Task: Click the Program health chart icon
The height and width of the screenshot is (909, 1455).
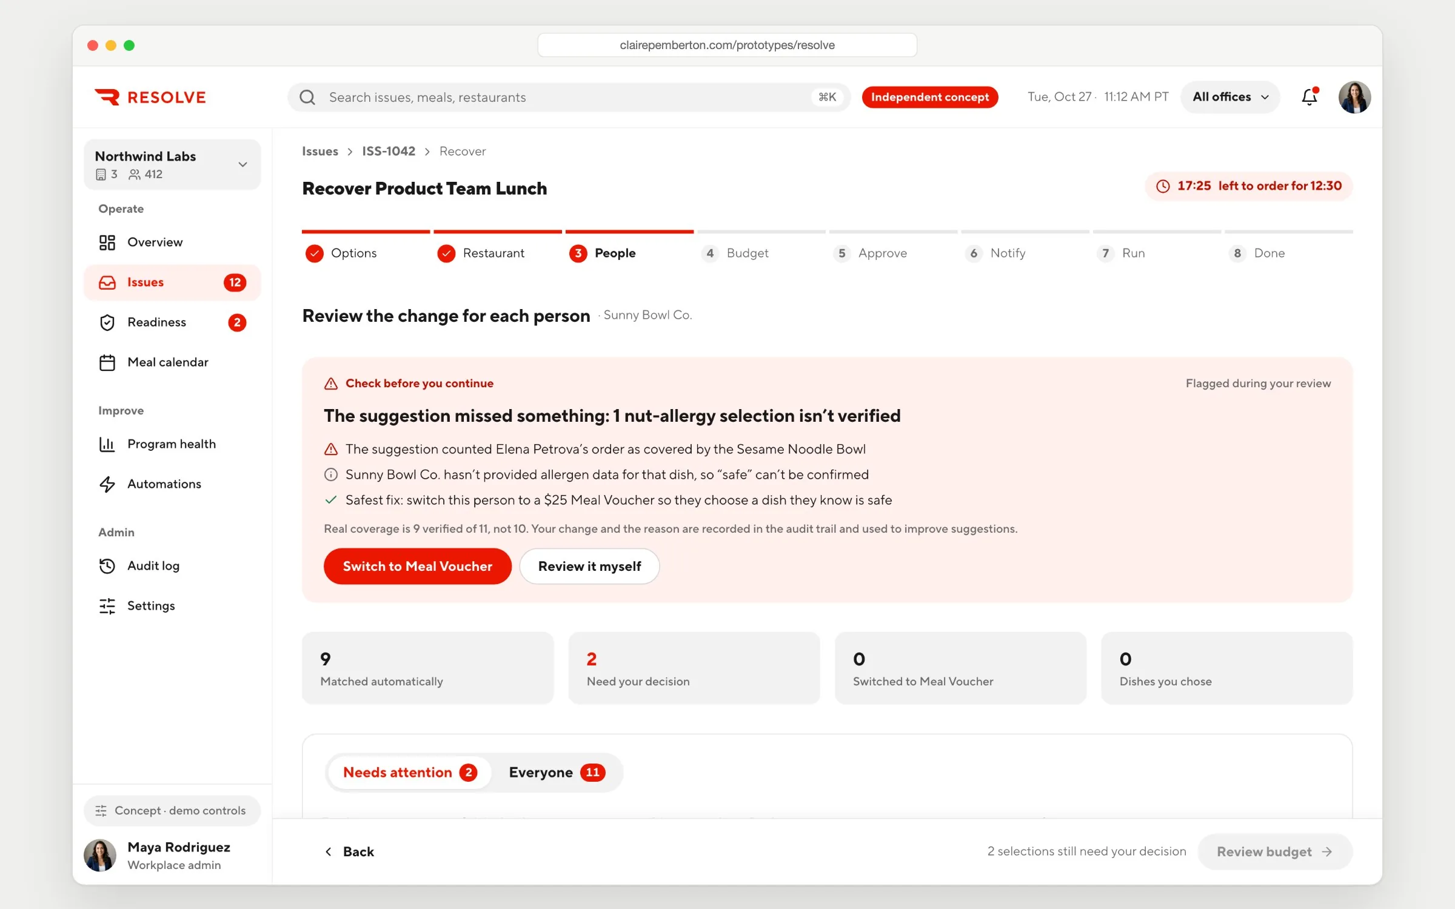Action: coord(107,444)
